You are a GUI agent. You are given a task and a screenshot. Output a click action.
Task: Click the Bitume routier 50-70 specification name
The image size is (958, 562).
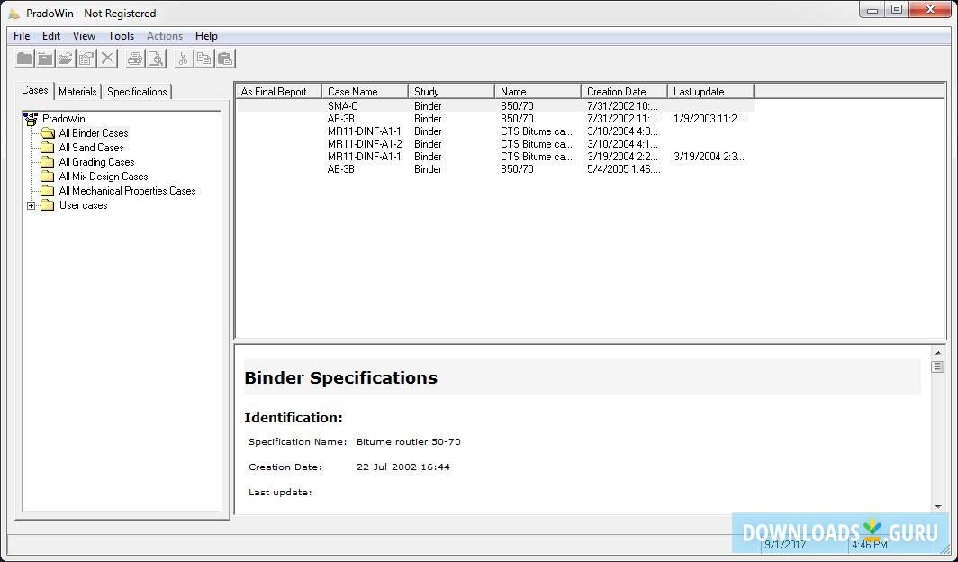tap(408, 441)
